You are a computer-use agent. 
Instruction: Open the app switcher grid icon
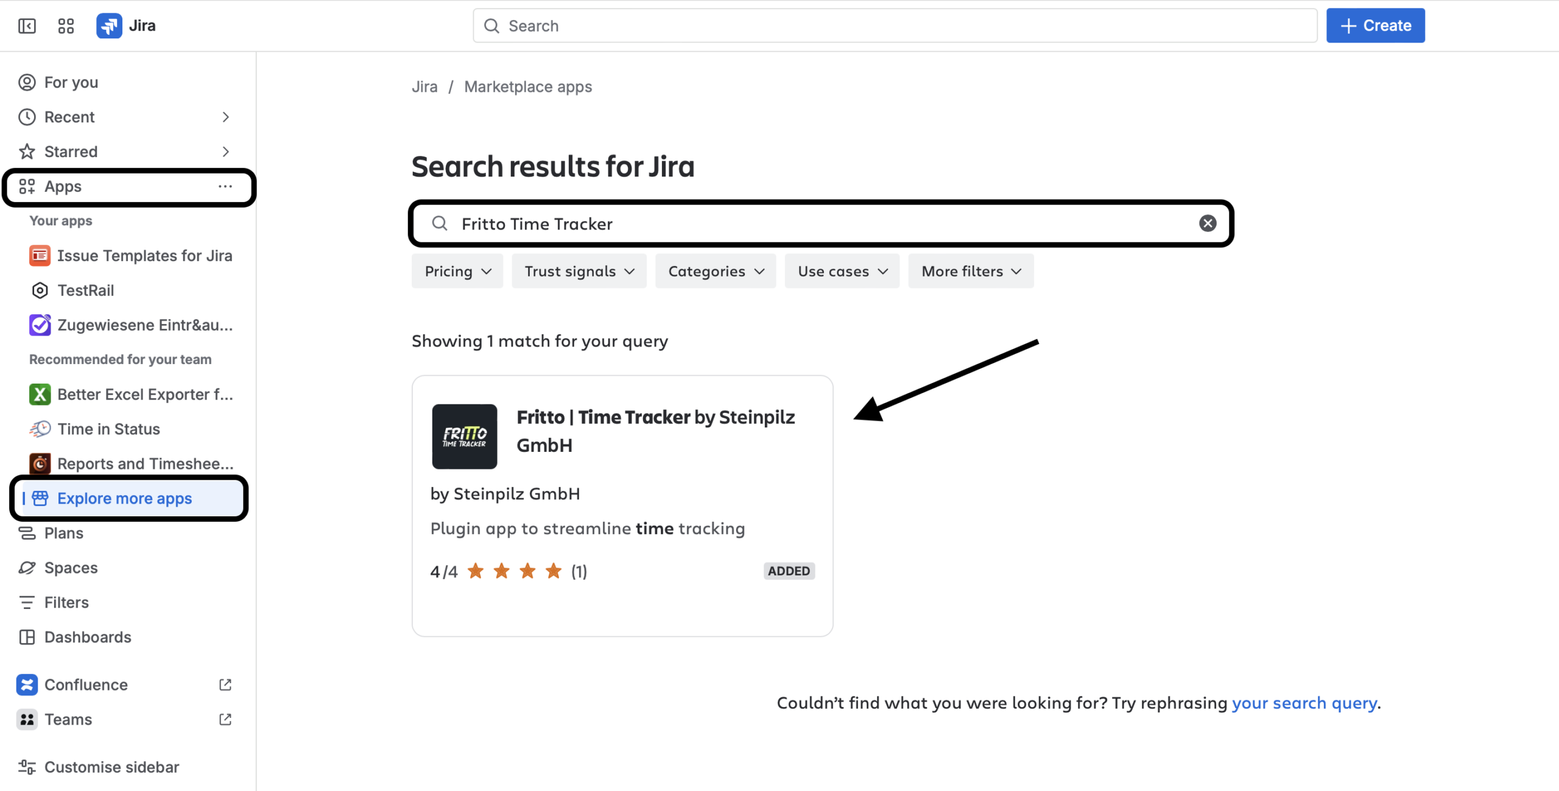pyautogui.click(x=66, y=26)
